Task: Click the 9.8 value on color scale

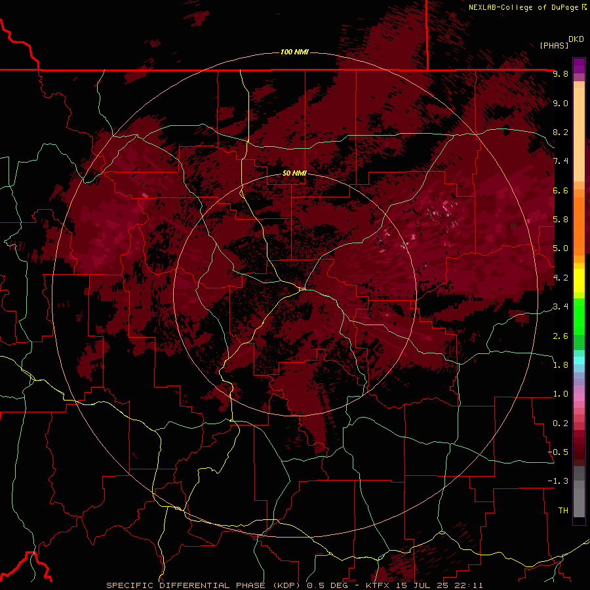Action: 560,74
